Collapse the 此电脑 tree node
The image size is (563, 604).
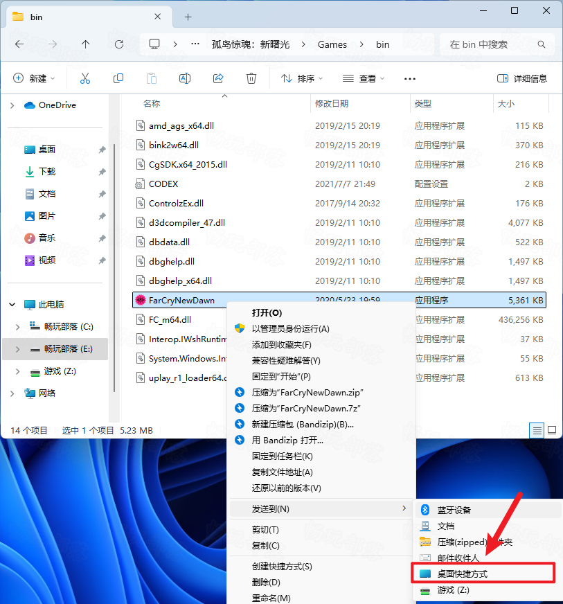coord(12,305)
